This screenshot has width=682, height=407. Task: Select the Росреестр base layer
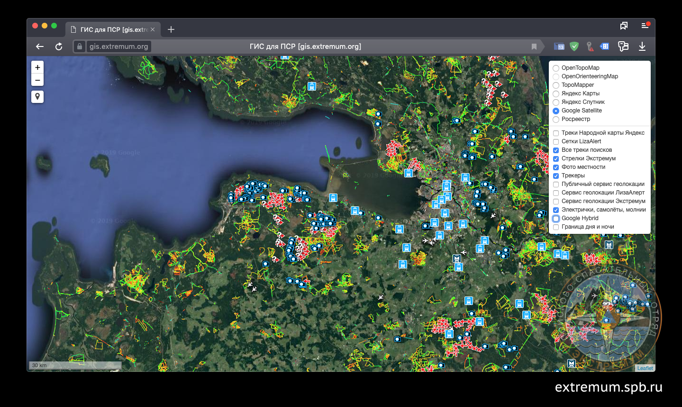point(556,119)
